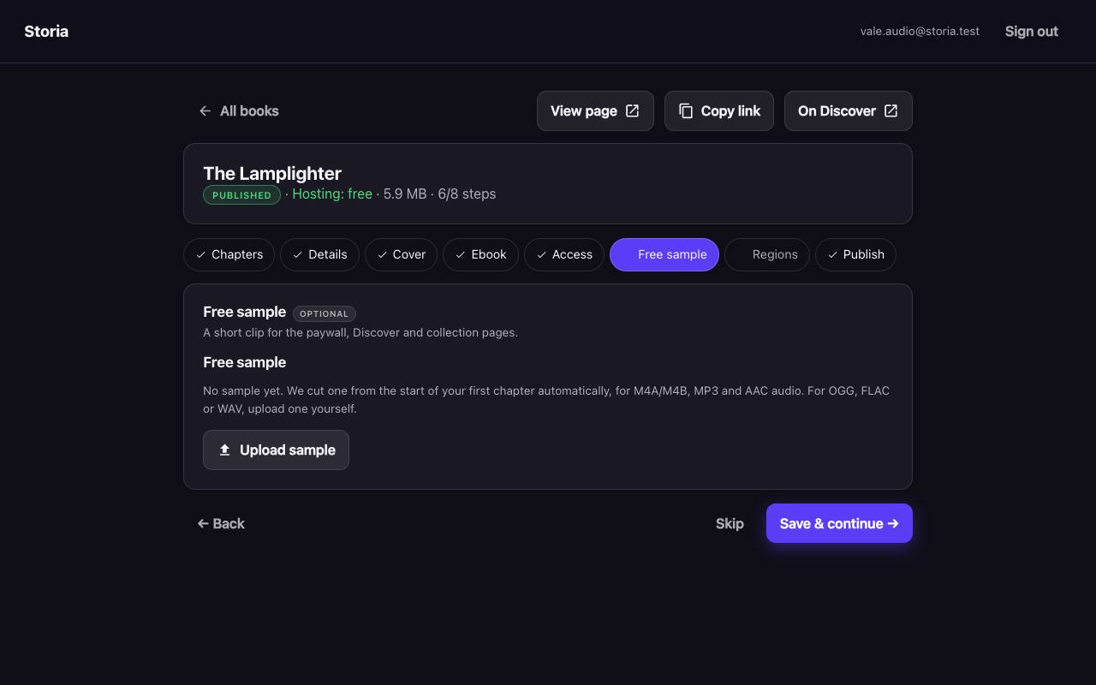Upload a sample audio clip

[276, 450]
